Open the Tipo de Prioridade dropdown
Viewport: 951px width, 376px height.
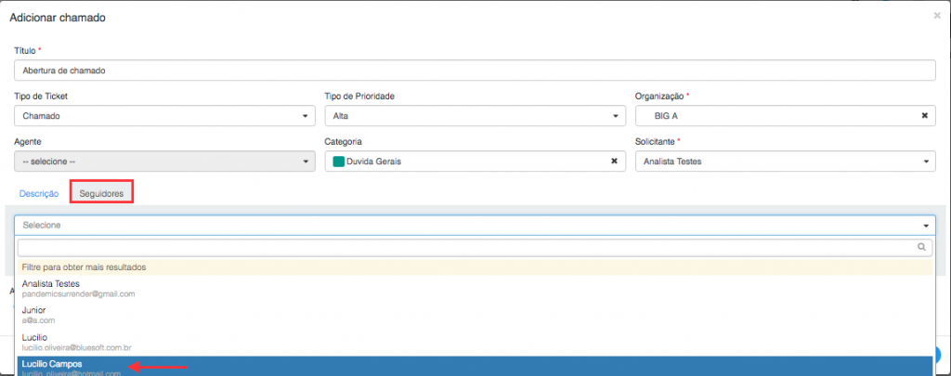(x=475, y=116)
